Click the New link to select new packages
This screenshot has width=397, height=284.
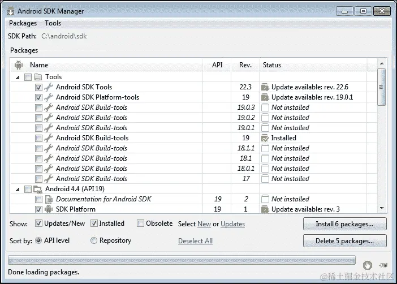coord(204,224)
